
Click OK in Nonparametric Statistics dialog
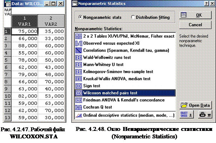(x=195, y=15)
